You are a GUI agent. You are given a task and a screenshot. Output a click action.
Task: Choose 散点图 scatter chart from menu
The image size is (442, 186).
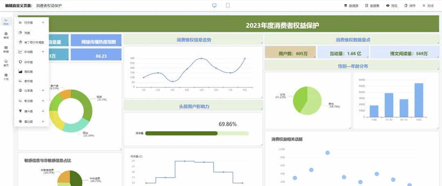(x=29, y=101)
